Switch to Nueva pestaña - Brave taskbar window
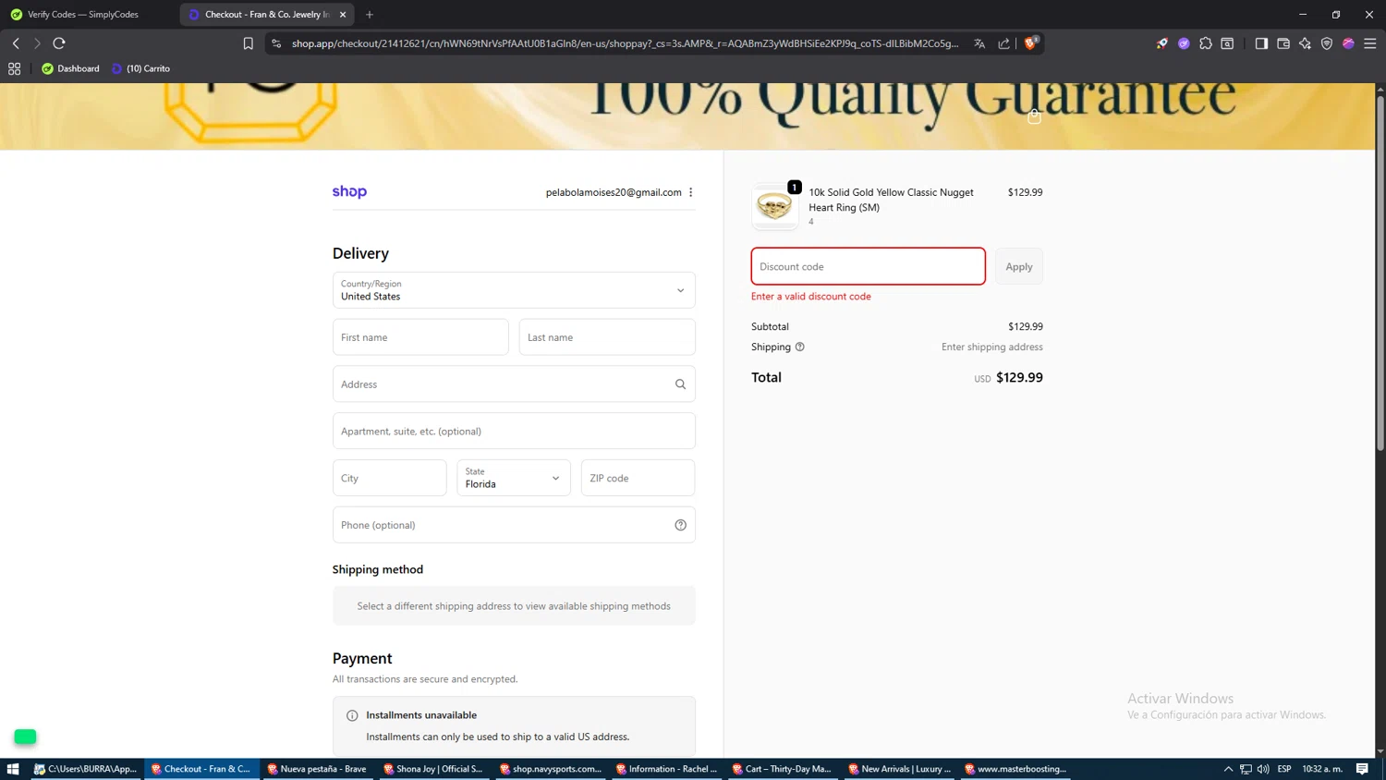This screenshot has width=1386, height=780. point(317,769)
